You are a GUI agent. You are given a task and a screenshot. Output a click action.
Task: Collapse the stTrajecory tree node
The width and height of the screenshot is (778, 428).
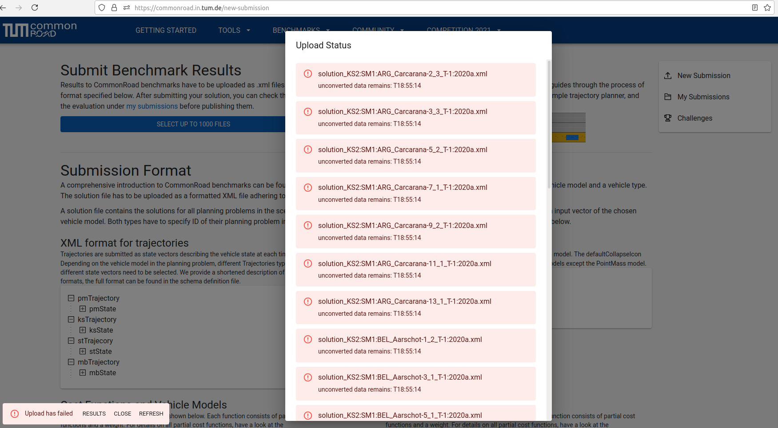coord(71,341)
